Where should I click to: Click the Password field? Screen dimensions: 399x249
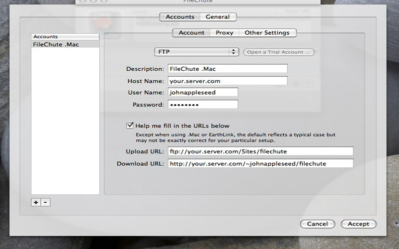[x=203, y=105]
